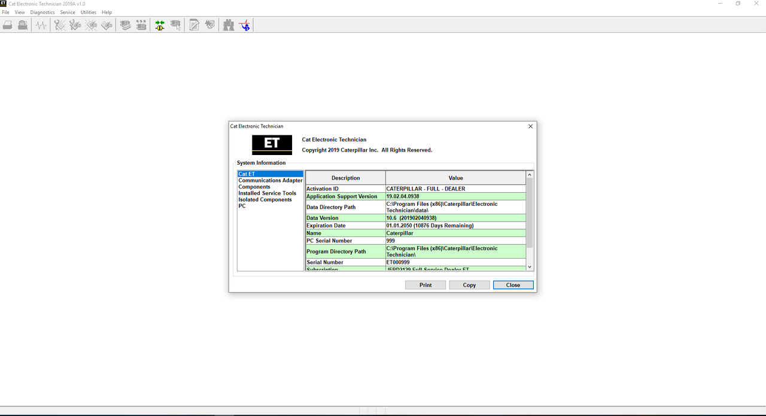The height and width of the screenshot is (416, 766).
Task: Open the Diagnostics menu
Action: 42,12
